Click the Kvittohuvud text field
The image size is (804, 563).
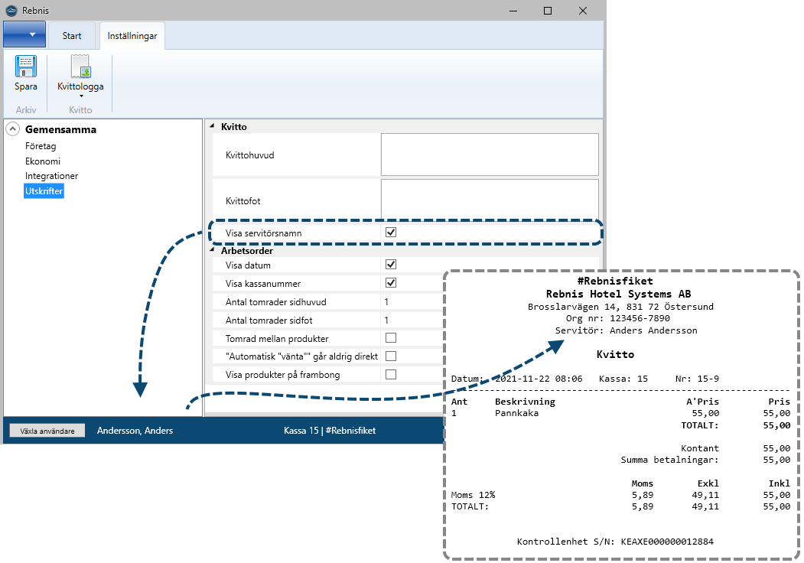(490, 155)
